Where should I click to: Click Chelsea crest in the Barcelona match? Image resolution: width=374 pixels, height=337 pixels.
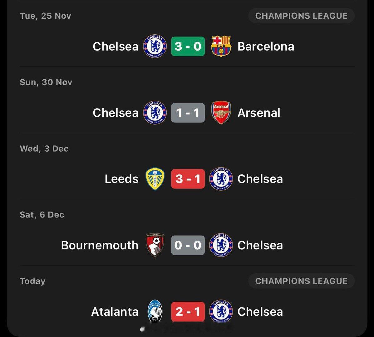(x=155, y=46)
